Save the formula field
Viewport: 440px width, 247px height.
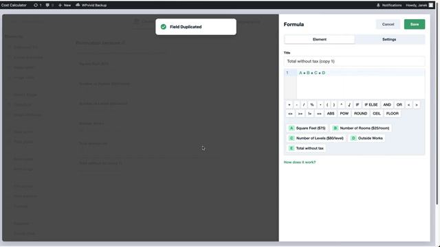tap(415, 25)
